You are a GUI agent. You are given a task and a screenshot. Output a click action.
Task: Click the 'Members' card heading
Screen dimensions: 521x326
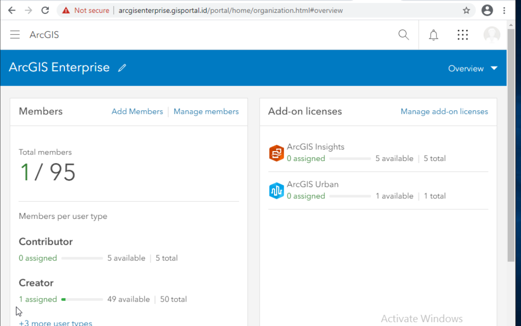click(41, 111)
